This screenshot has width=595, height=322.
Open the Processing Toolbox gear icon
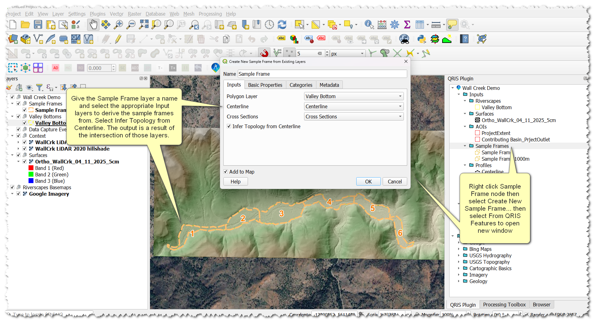tap(395, 25)
